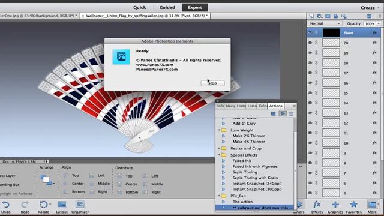Image resolution: width=384 pixels, height=216 pixels.
Task: Toggle visibility of layer 15
Action: click(310, 93)
